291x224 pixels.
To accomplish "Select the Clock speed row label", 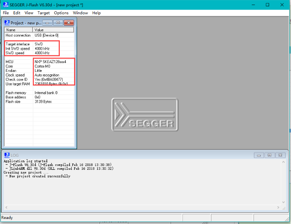I will (15, 75).
